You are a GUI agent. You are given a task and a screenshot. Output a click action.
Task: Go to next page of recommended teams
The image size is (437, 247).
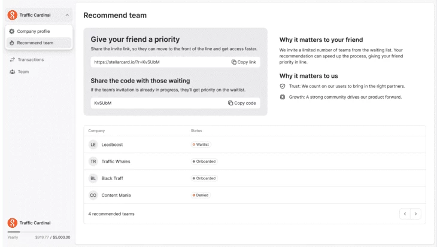coord(415,214)
